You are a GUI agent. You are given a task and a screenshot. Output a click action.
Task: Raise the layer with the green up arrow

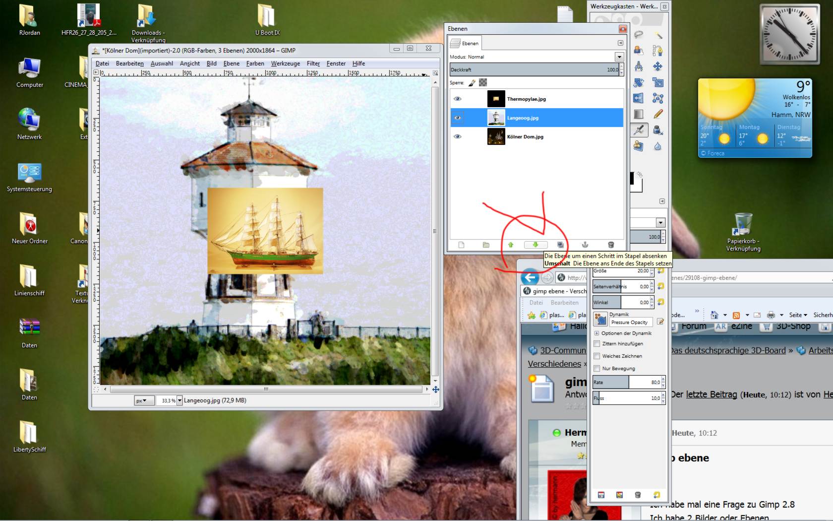coord(511,245)
